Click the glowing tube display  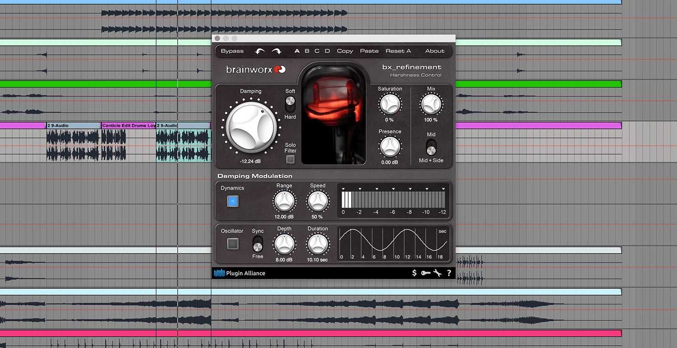334,114
